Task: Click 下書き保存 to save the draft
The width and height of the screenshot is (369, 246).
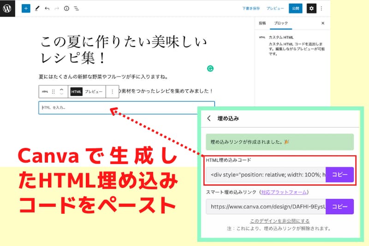Action: click(x=251, y=8)
